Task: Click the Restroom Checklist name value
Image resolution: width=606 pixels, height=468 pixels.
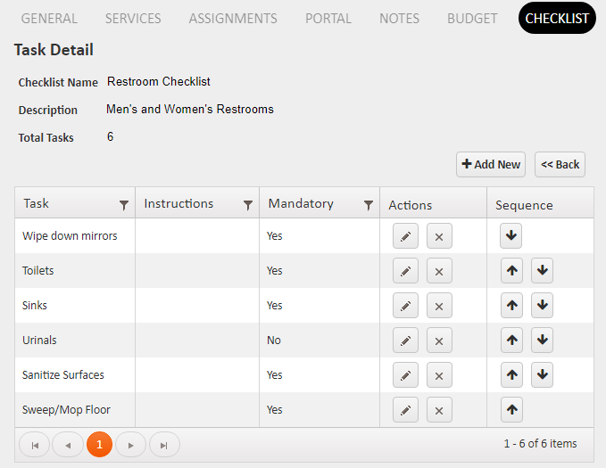Action: click(159, 81)
